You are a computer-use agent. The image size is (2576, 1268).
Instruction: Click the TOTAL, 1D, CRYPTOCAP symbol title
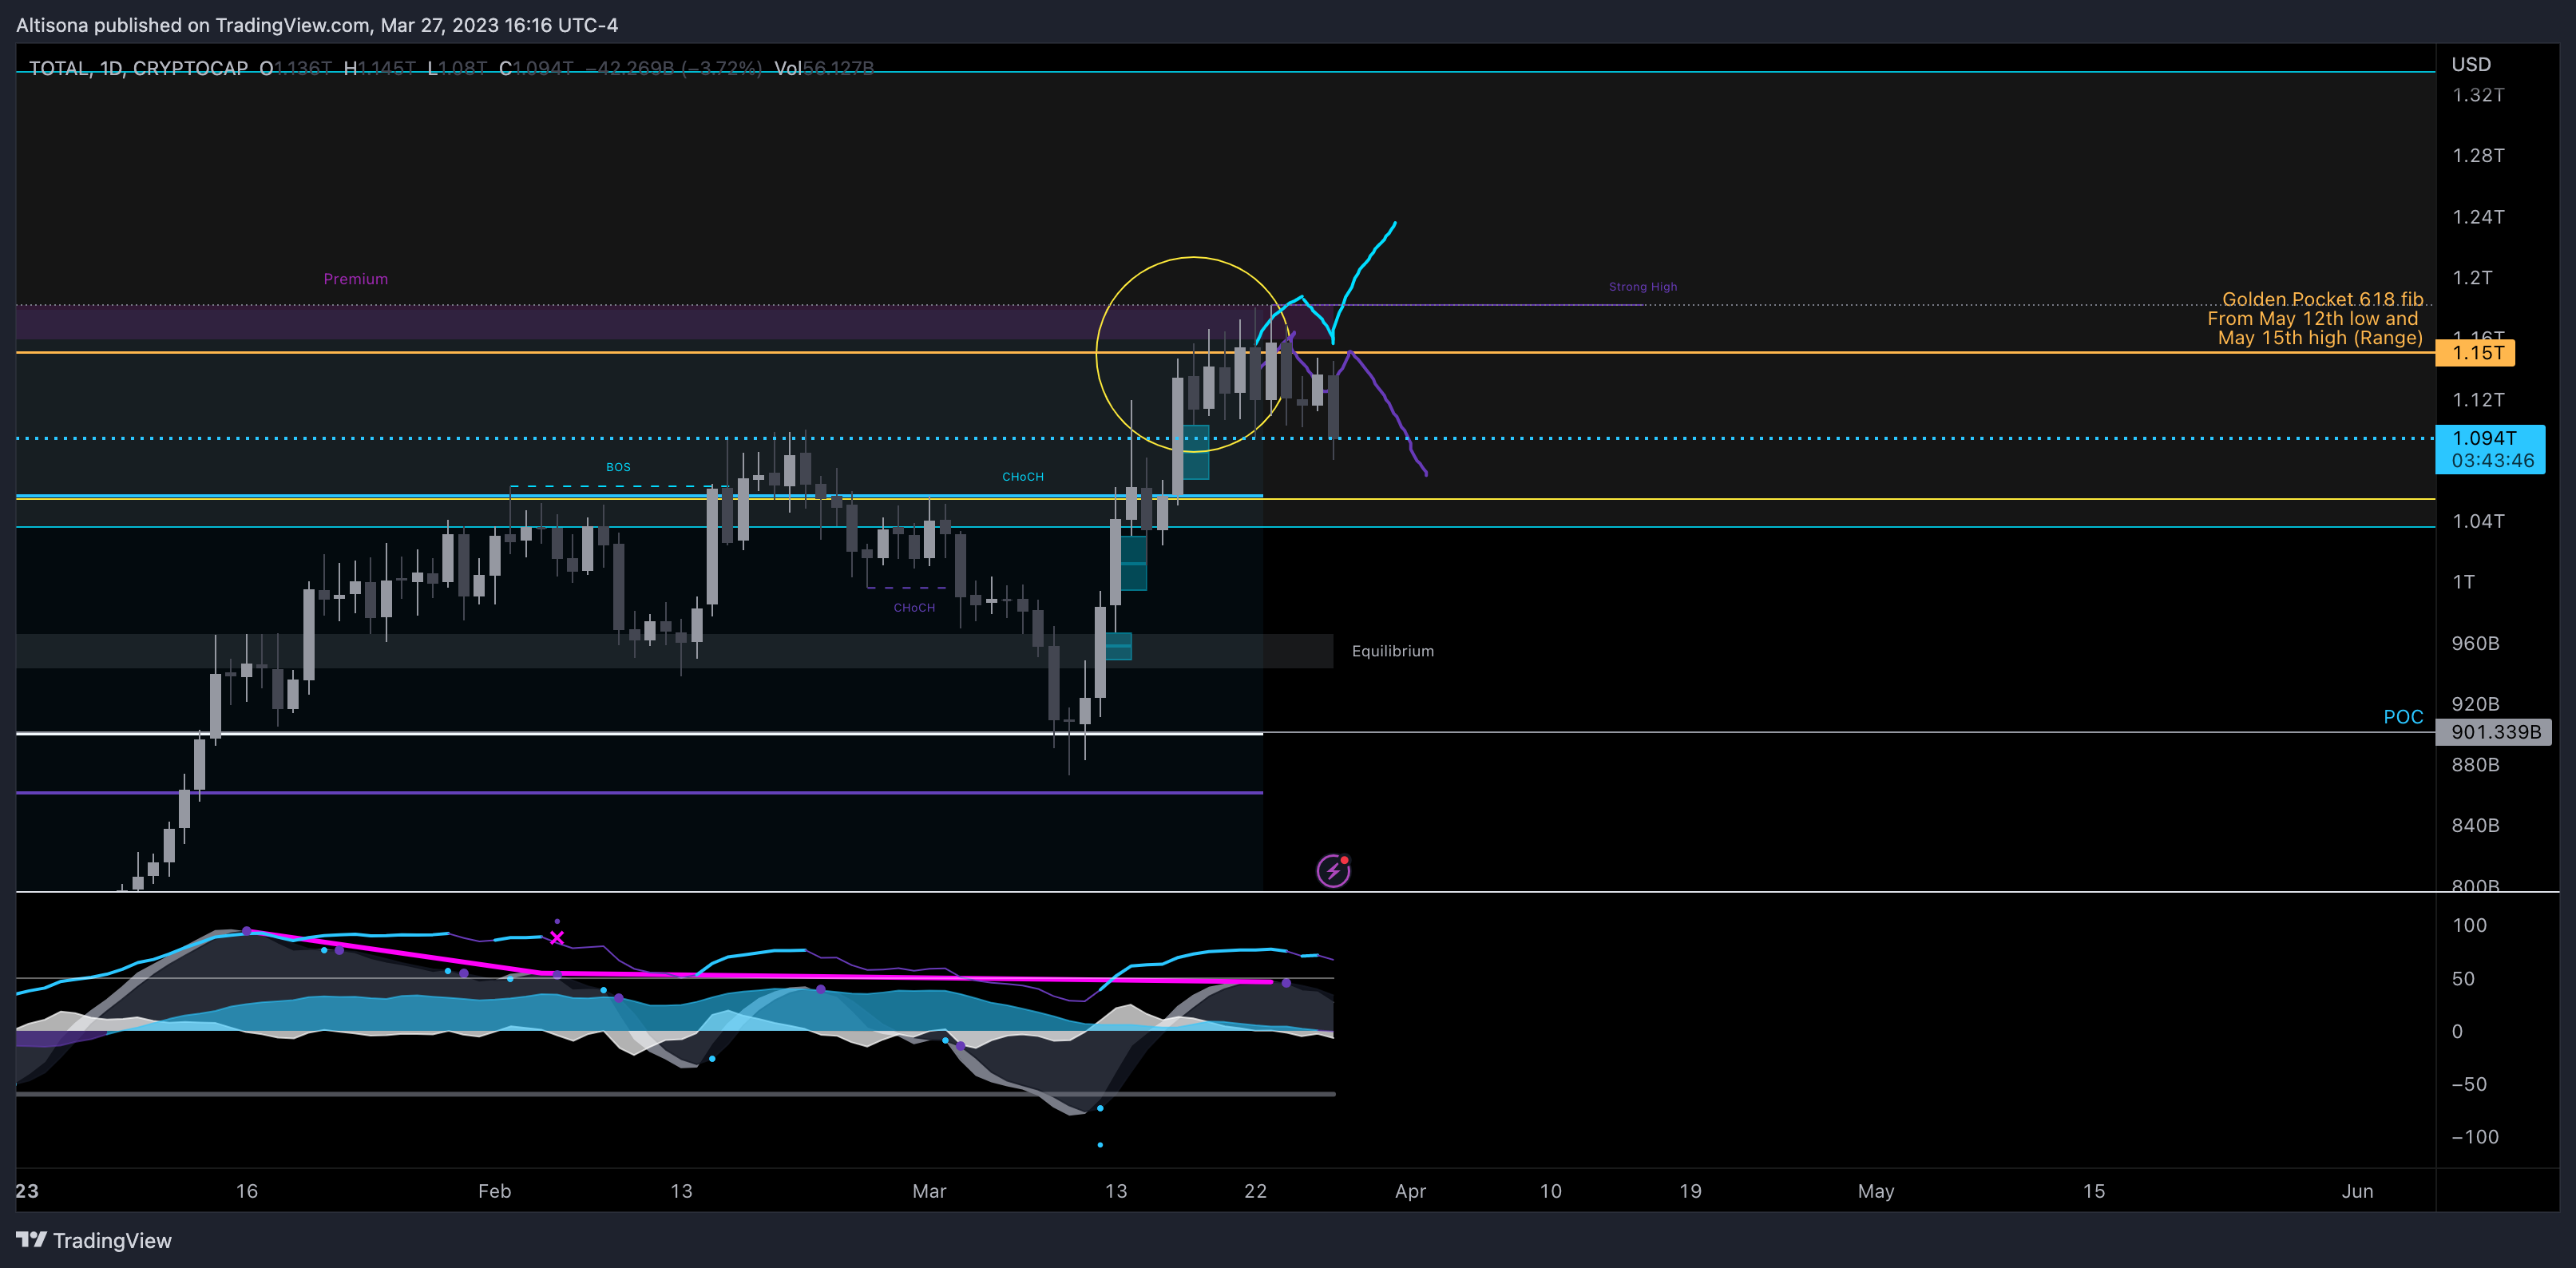point(138,68)
